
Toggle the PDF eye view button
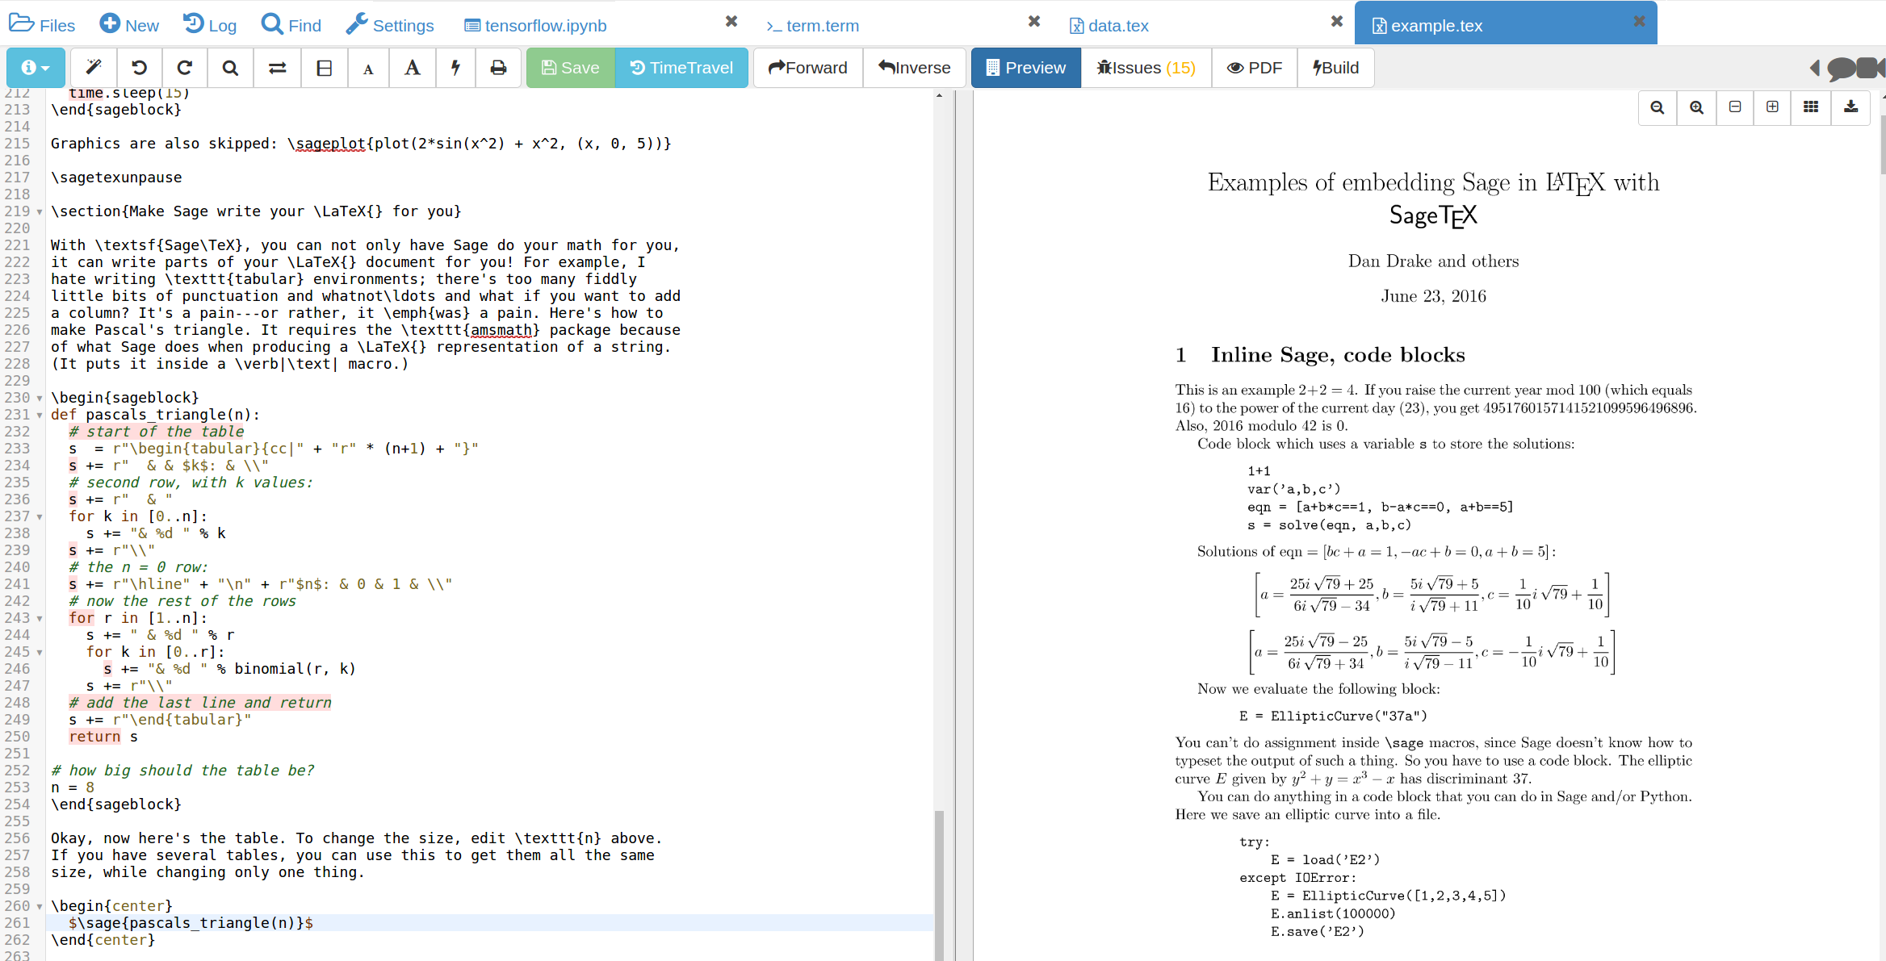[1254, 68]
